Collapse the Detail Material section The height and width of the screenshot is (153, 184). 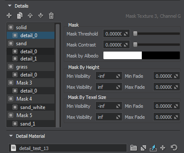[x=11, y=136]
